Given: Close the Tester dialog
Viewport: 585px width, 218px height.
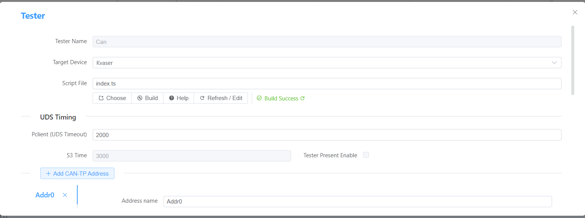Looking at the screenshot, I should [575, 12].
